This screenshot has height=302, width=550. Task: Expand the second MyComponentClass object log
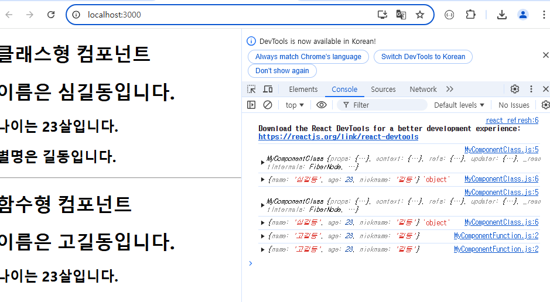[262, 205]
